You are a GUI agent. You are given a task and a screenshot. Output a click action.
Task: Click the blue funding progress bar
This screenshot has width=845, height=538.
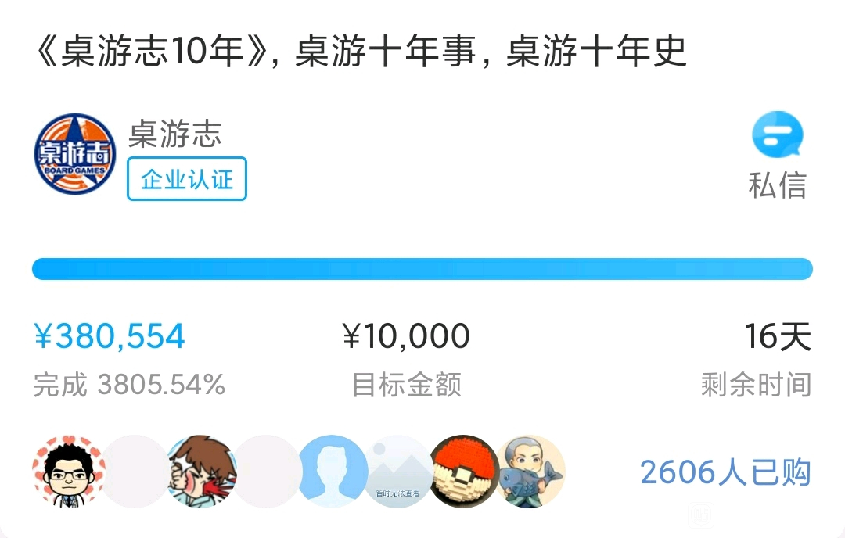pos(422,269)
